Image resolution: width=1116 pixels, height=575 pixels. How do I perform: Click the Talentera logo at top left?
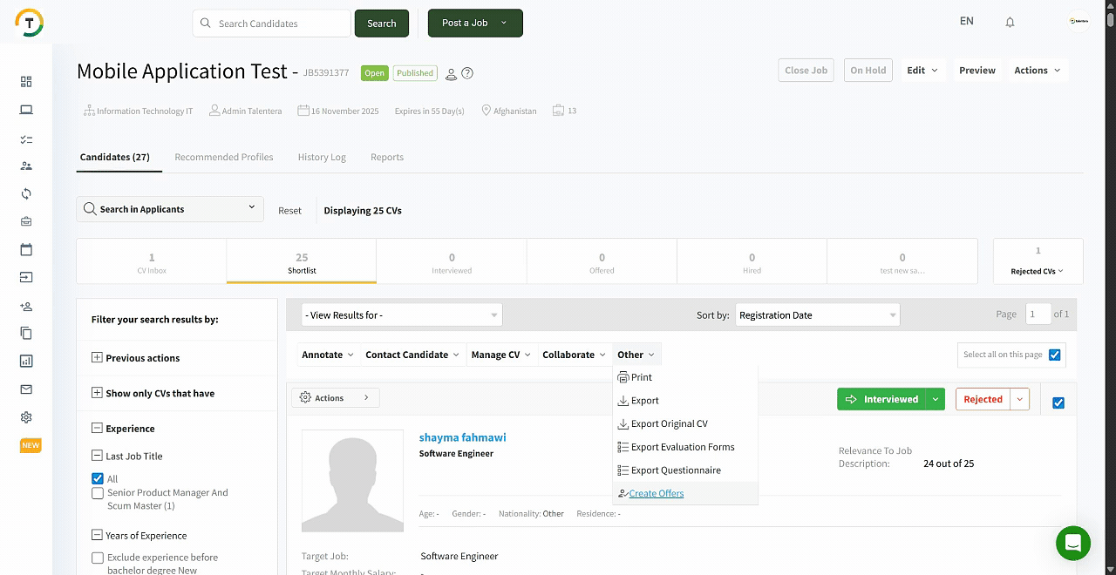pos(30,23)
